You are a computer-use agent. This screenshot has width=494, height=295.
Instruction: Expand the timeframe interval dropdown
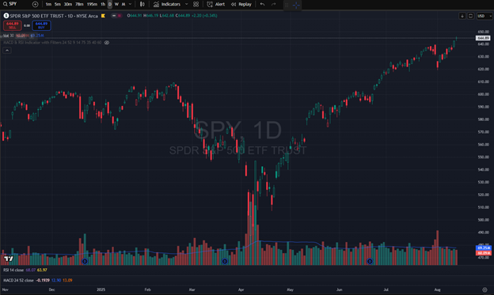coord(130,4)
